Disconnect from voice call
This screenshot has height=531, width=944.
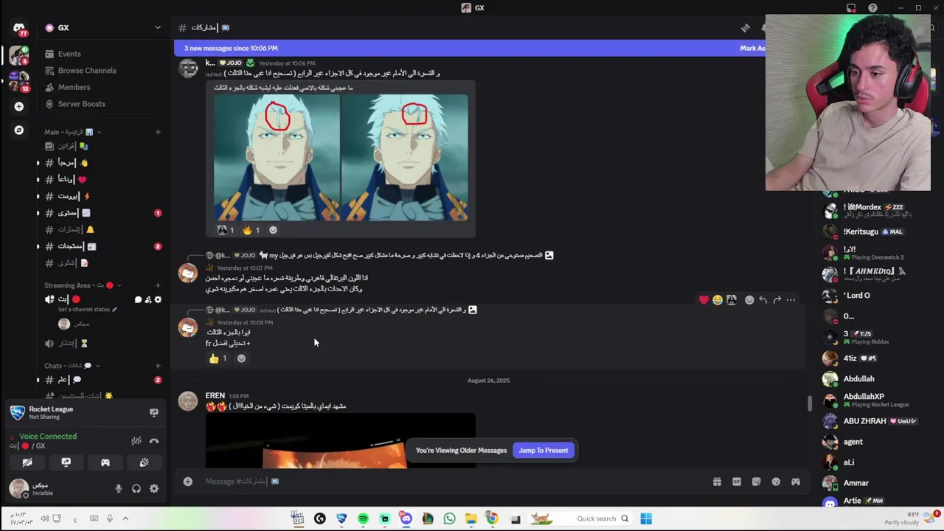(153, 441)
